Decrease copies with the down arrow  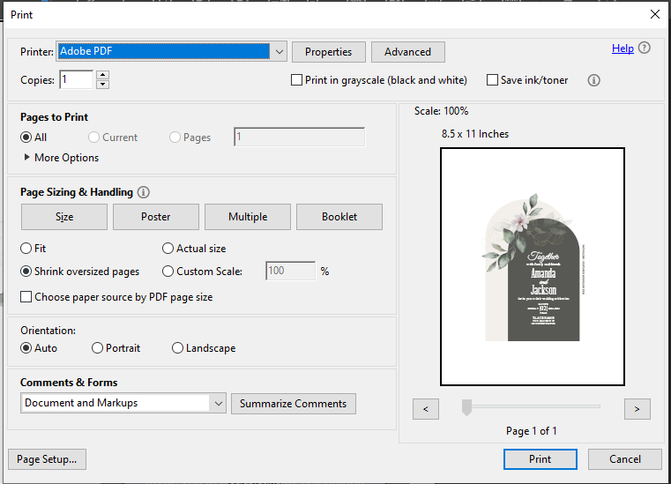pyautogui.click(x=102, y=85)
